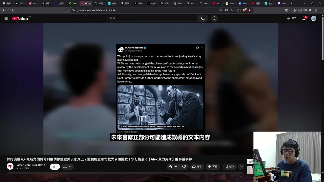Mute the playing YouTube tab audio
Screen dimensions: 324x182
(x=86, y=4)
